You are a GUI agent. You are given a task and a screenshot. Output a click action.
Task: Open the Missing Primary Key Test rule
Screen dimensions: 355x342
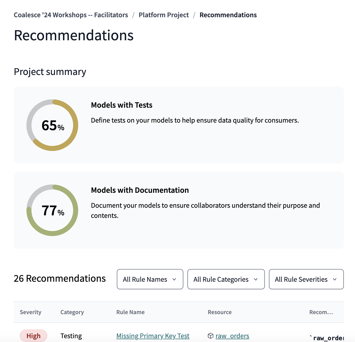(153, 336)
